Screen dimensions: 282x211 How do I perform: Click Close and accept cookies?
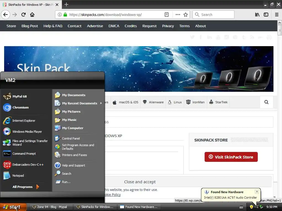[140, 182]
